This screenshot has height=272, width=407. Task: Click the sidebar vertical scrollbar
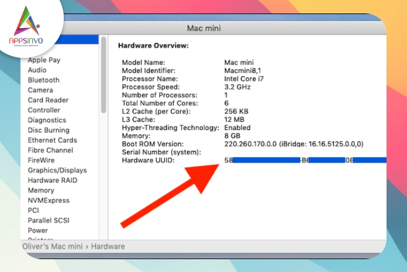[104, 75]
